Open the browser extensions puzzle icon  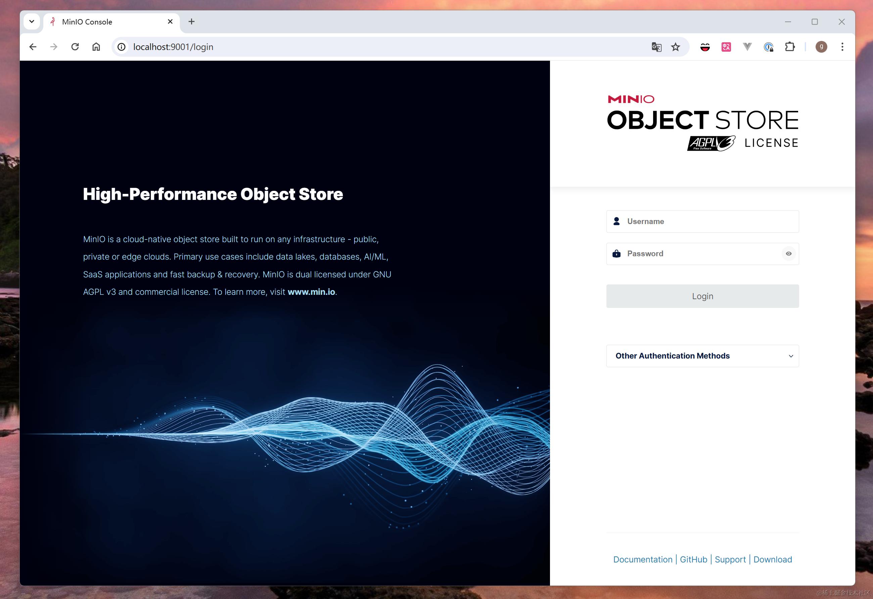tap(790, 47)
